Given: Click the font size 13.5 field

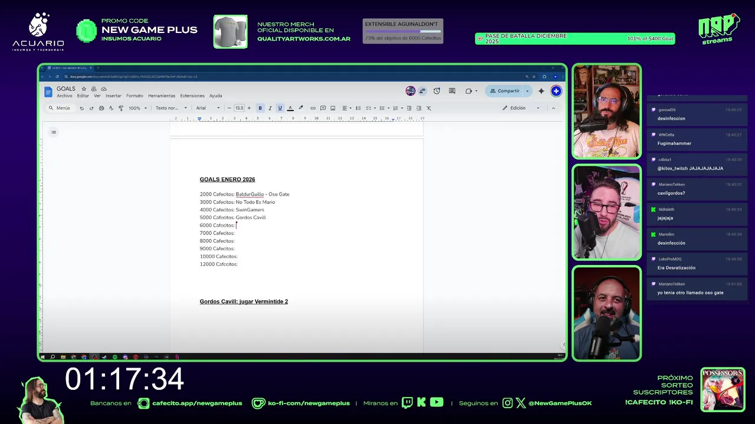Looking at the screenshot, I should (239, 108).
